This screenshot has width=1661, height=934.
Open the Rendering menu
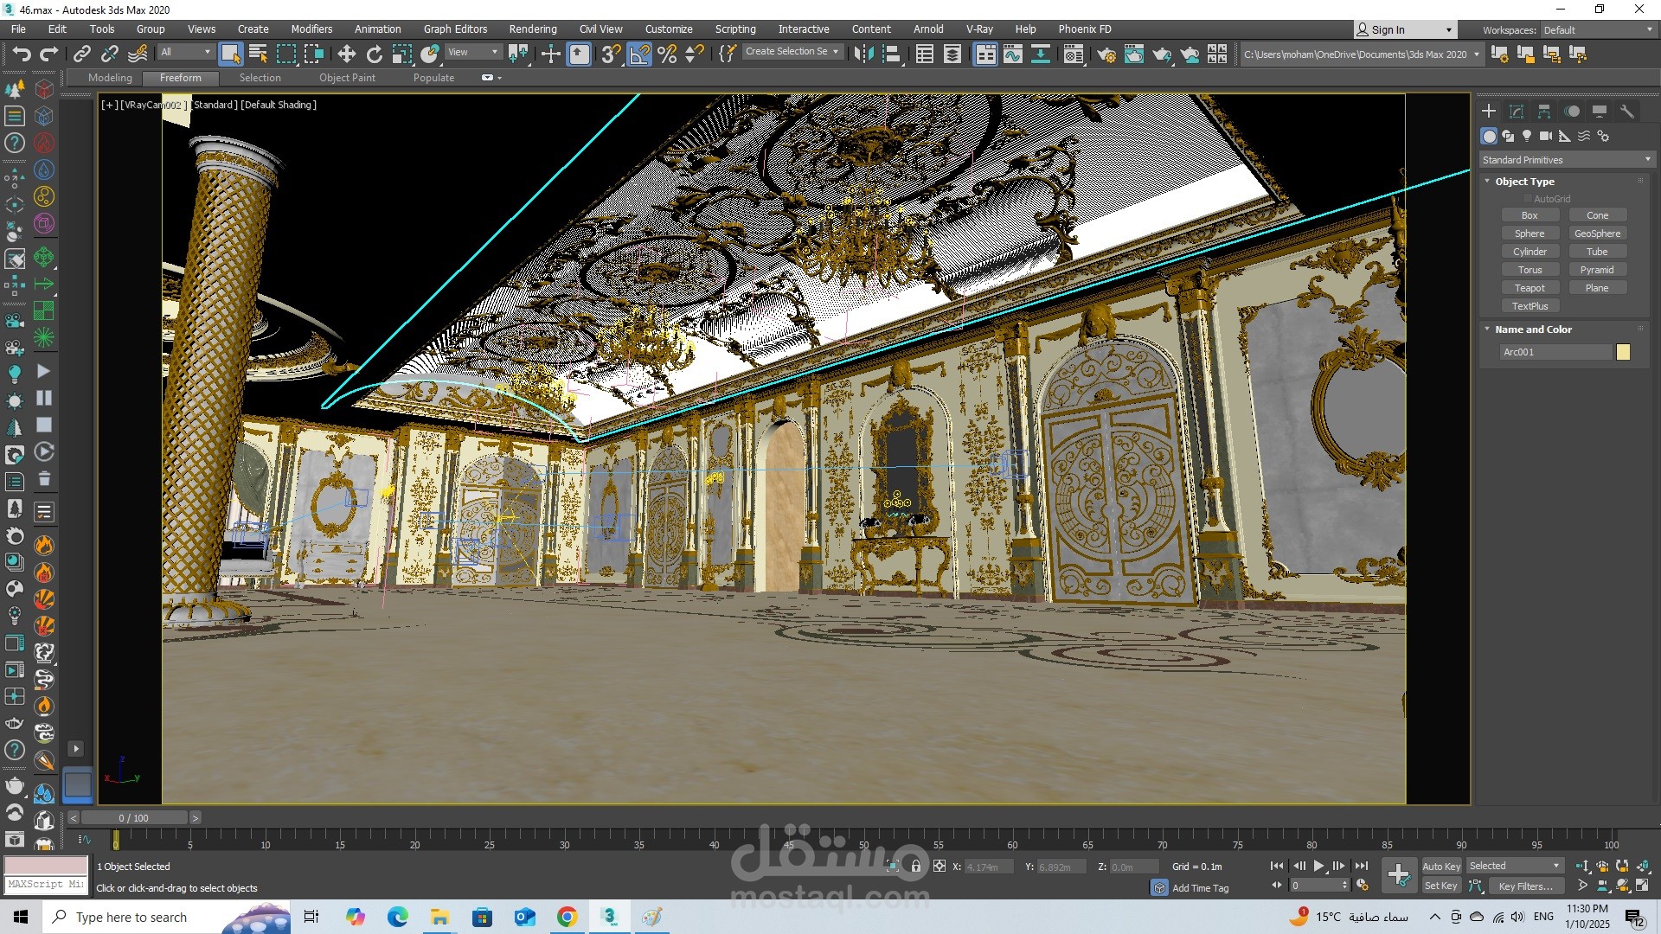532,29
